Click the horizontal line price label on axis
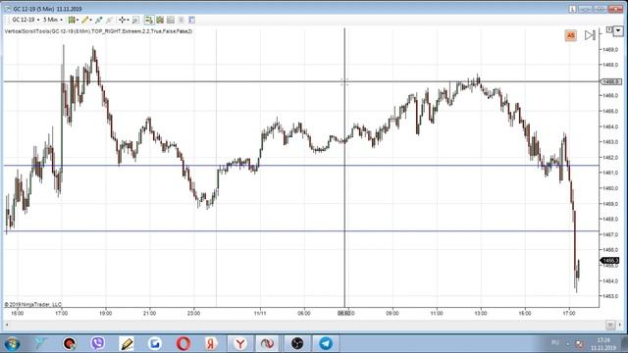 point(610,81)
